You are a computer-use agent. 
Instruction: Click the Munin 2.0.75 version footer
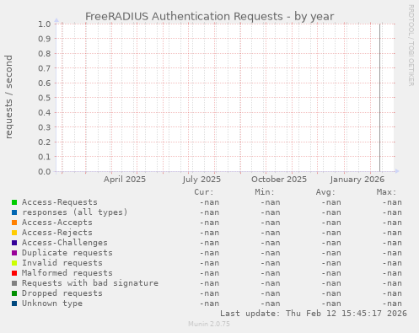(209, 324)
